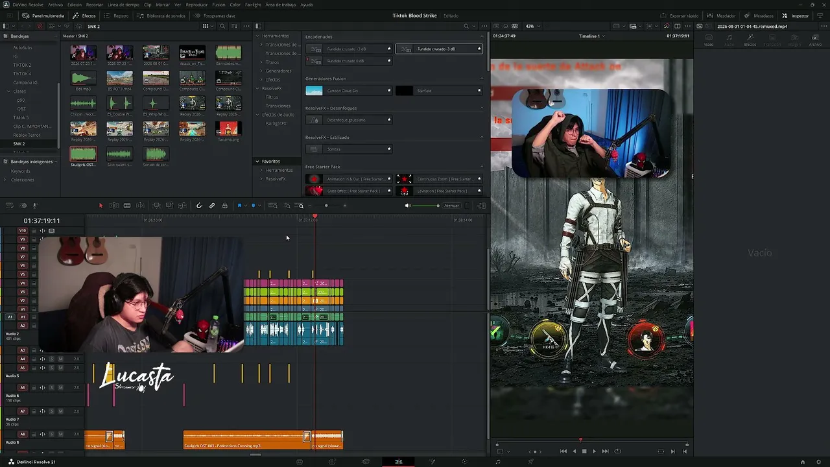Open the media pool search

222,27
